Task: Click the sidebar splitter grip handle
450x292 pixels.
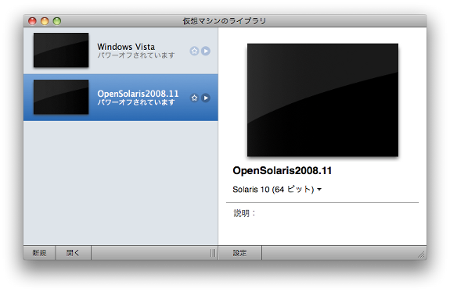Action: (x=213, y=253)
